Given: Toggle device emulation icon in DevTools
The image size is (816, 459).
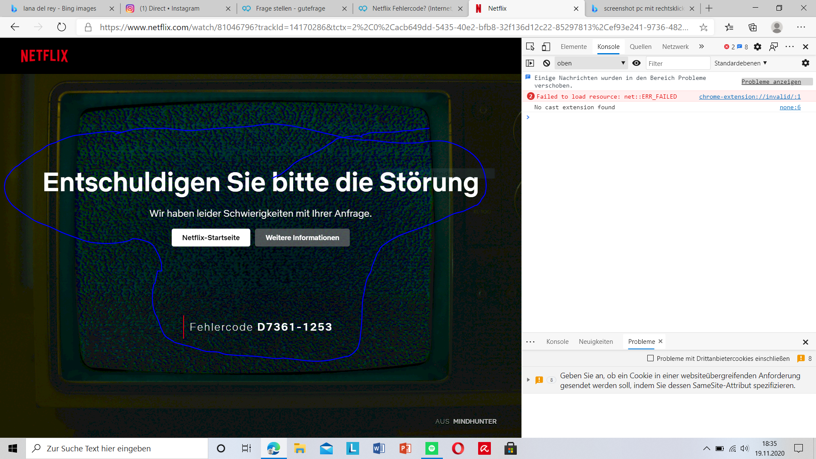Looking at the screenshot, I should coord(546,47).
